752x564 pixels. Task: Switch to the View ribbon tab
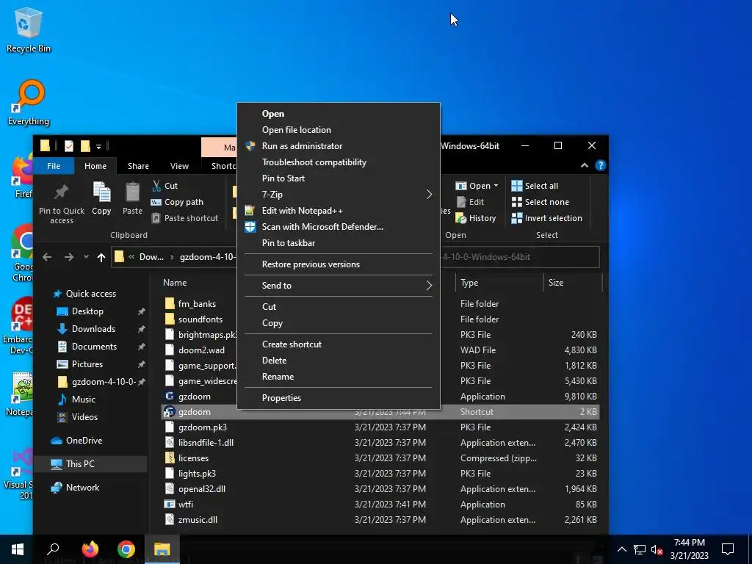point(179,166)
